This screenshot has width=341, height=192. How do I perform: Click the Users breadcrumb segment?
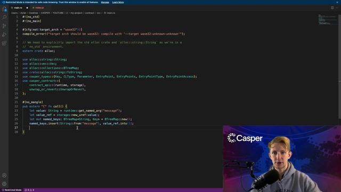click(14, 13)
